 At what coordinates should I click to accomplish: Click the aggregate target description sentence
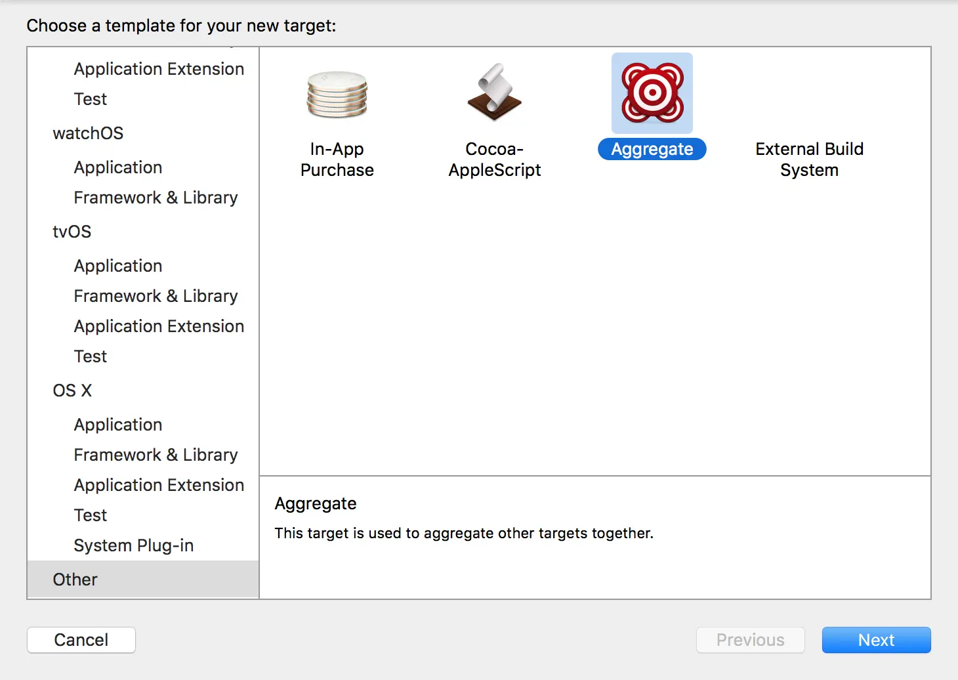click(x=464, y=533)
